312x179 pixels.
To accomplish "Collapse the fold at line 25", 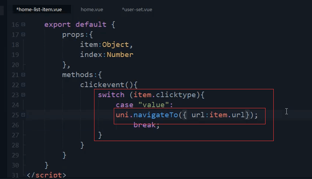I will pos(23,115).
